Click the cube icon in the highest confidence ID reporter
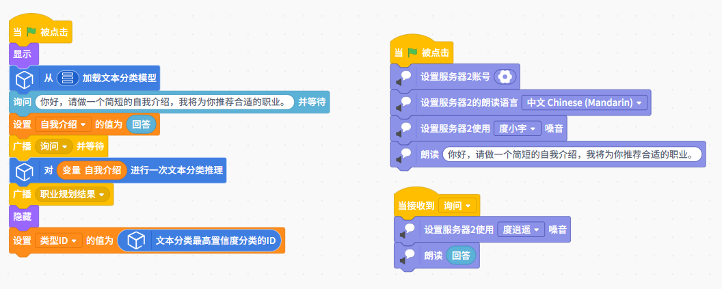Screen dimensions: 722x289 pyautogui.click(x=136, y=240)
